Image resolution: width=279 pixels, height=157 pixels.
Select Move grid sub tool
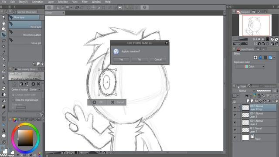(25, 41)
